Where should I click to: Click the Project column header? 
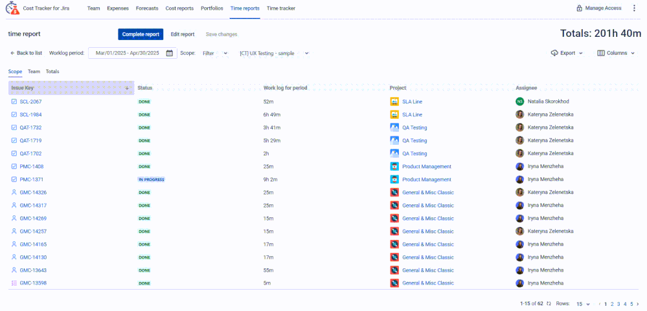click(398, 88)
